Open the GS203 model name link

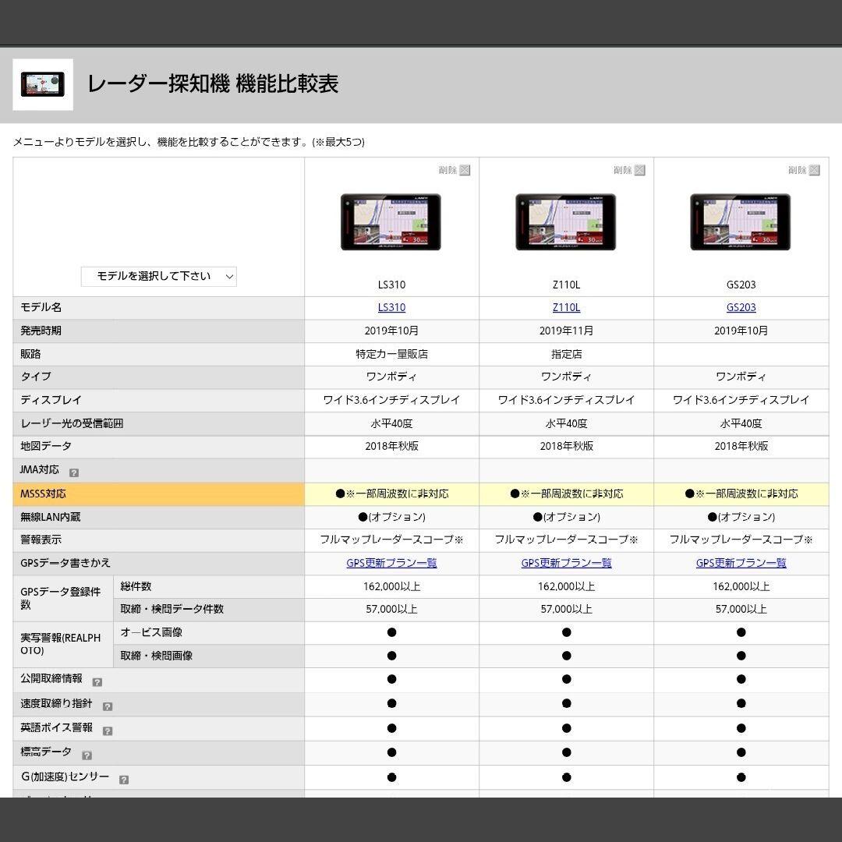(x=741, y=307)
